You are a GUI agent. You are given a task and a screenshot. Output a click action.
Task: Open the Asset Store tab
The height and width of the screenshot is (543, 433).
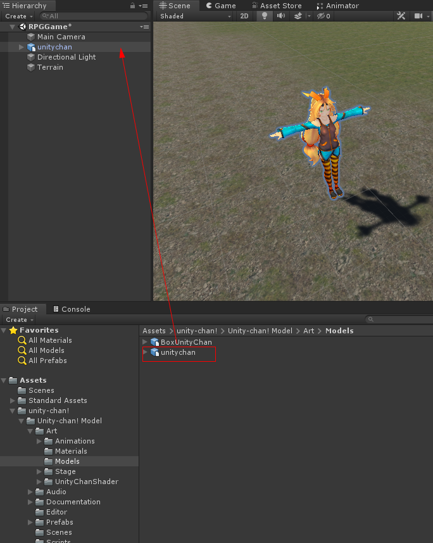pyautogui.click(x=277, y=6)
